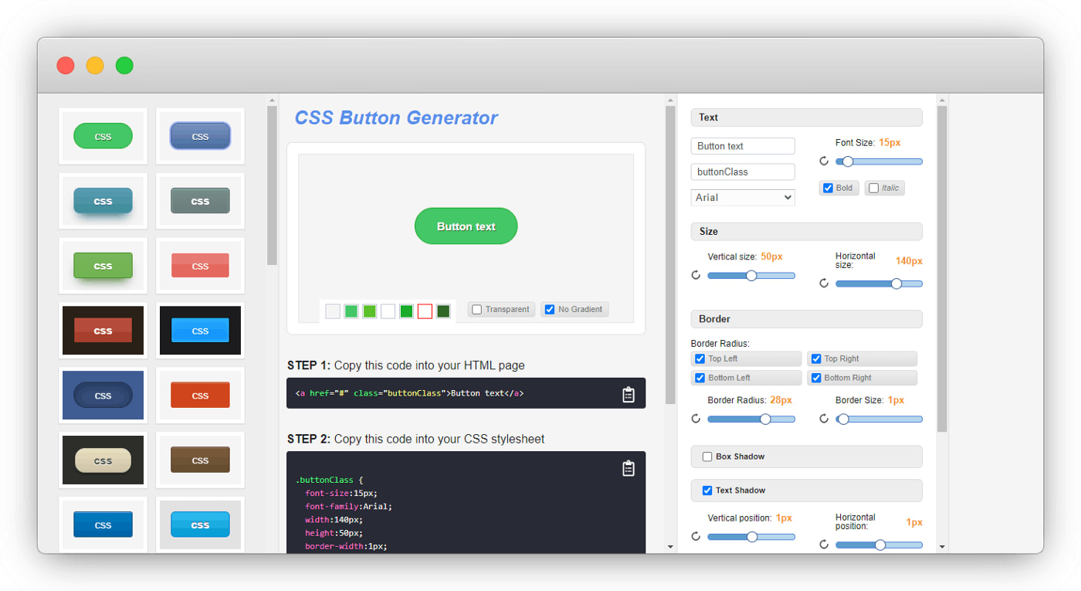This screenshot has height=591, width=1081.
Task: Pick the navy pill CSS preset on blue background
Action: (x=103, y=396)
